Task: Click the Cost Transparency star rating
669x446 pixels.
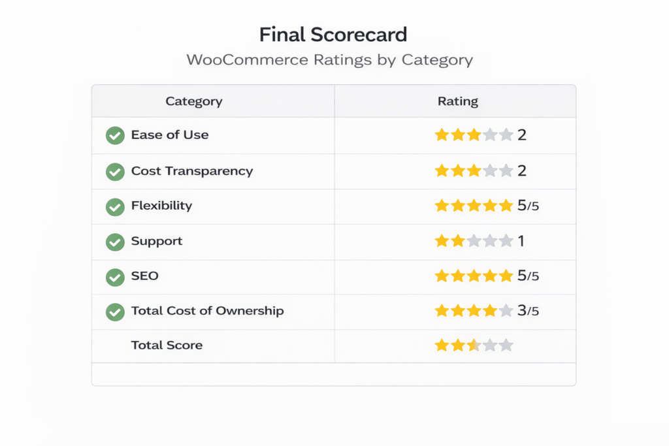Action: 474,171
